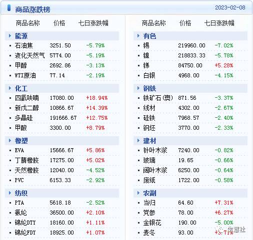253x240 pixels.
Task: Click the -7.02% change for 锡
Action: pyautogui.click(x=224, y=45)
